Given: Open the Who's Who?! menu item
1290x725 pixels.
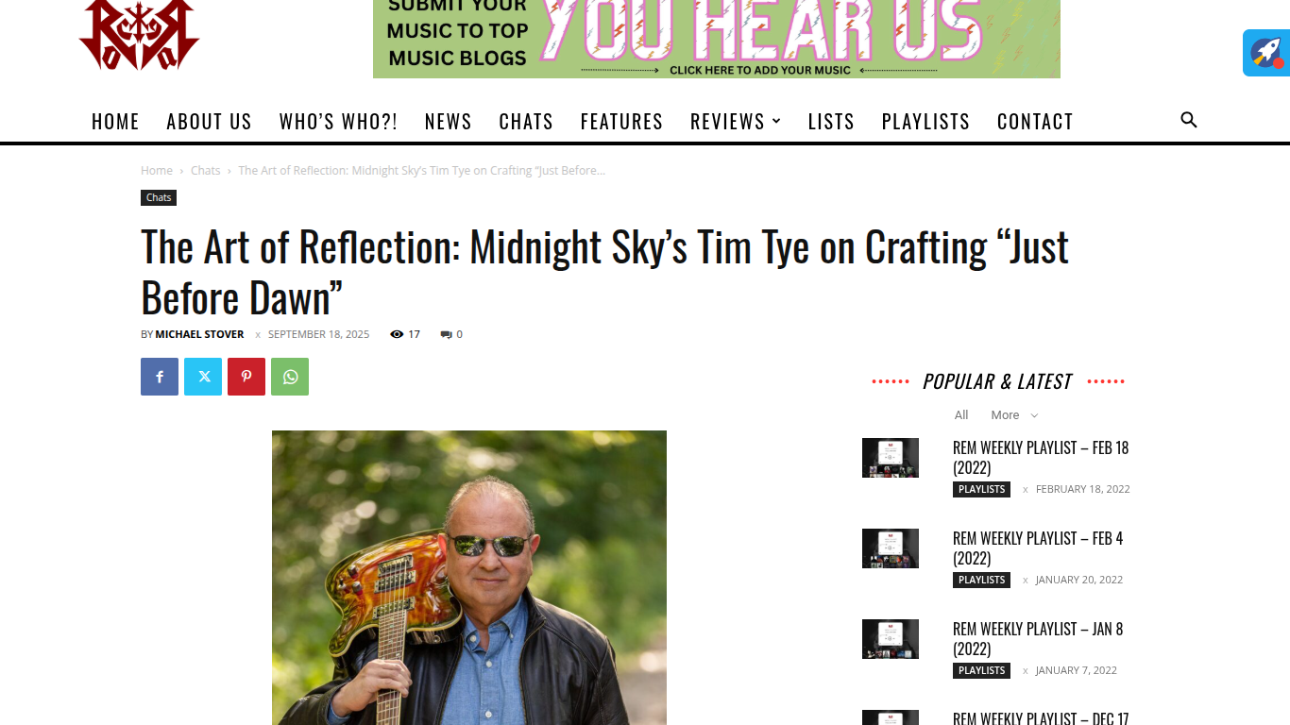Looking at the screenshot, I should 338,122.
